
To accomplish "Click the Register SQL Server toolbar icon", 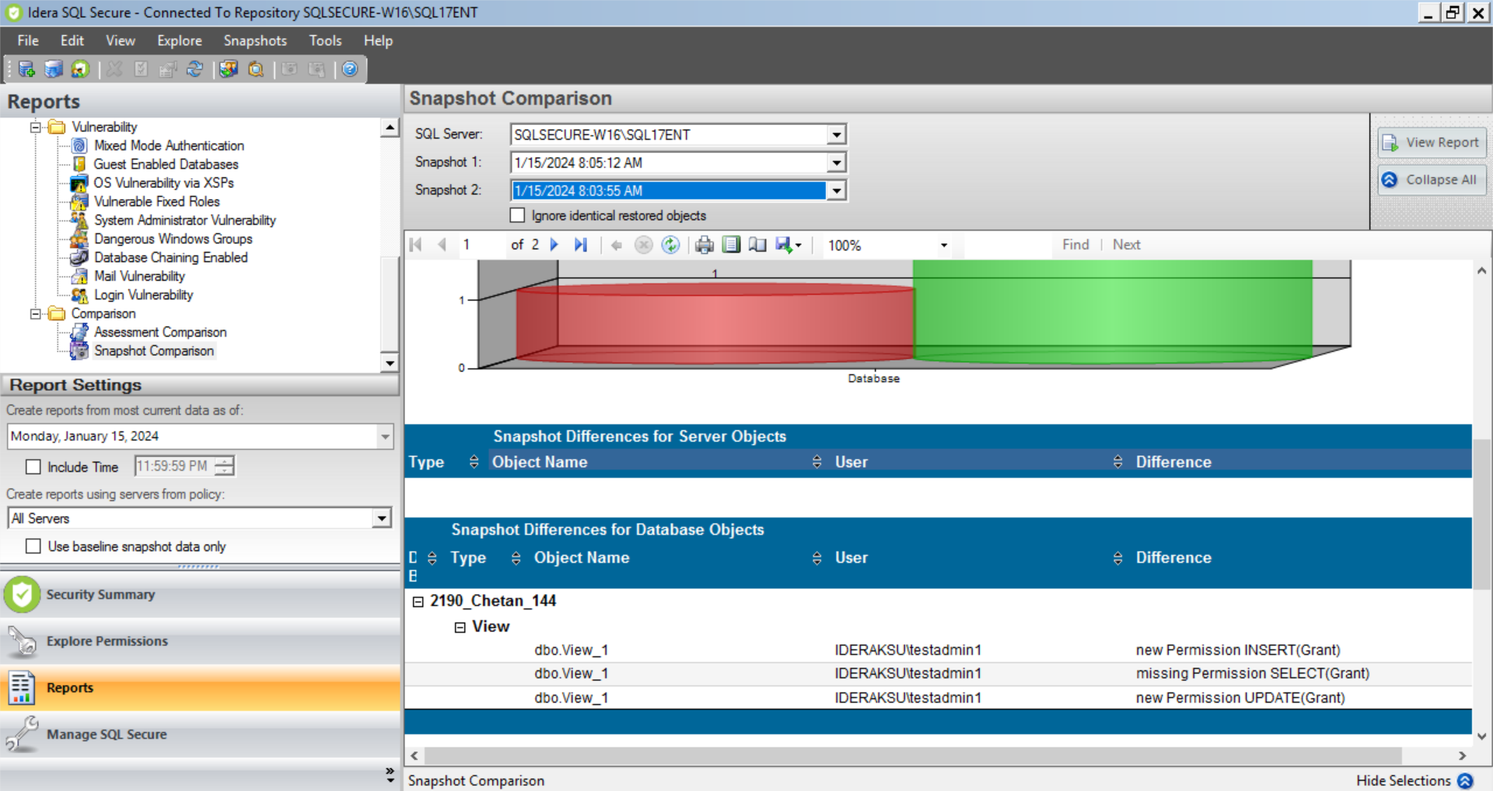I will [26, 69].
